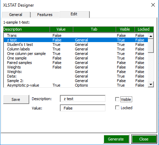The width and height of the screenshot is (159, 145).
Task: Open the Features tab
Action: coord(45,15)
